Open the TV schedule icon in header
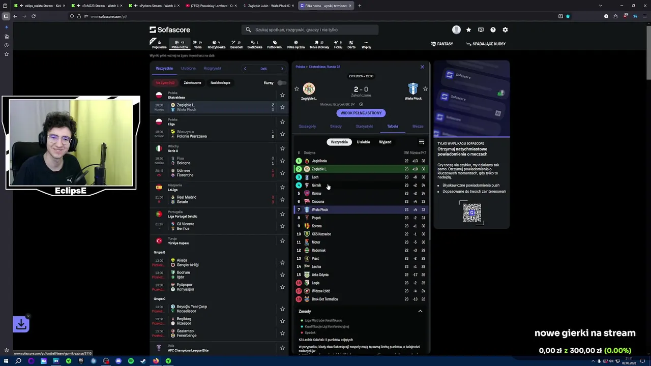This screenshot has width=651, height=366. (x=481, y=29)
